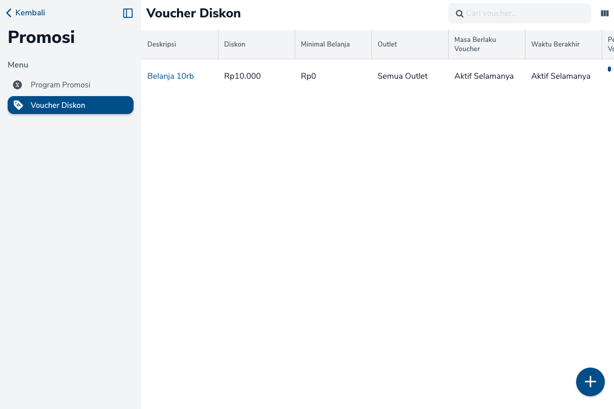Go back using the Kembali link
Viewport: 614px width, 409px height.
tap(26, 13)
